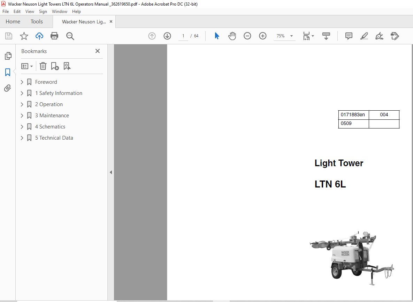Screen dimensions: 413x302
Task: Click the 0171883en table cell
Action: point(353,115)
